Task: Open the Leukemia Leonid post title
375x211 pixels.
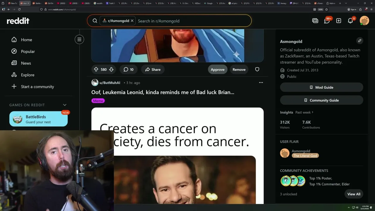Action: 163,92
